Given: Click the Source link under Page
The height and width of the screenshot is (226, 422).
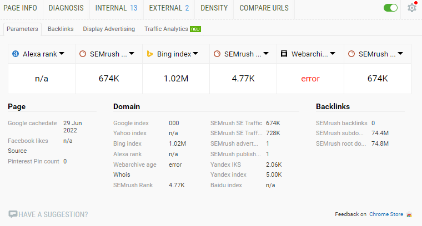Looking at the screenshot, I should pyautogui.click(x=17, y=151).
